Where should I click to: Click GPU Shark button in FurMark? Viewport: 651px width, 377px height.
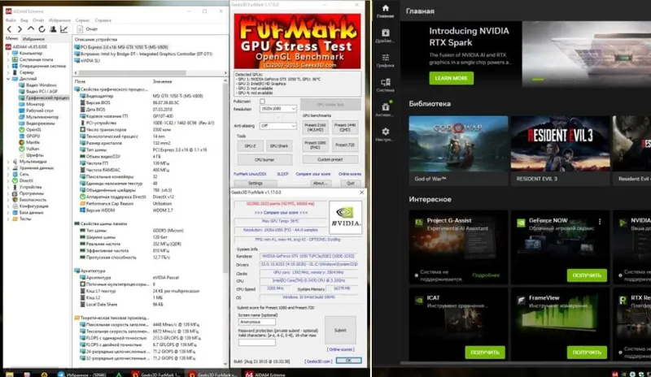(279, 146)
